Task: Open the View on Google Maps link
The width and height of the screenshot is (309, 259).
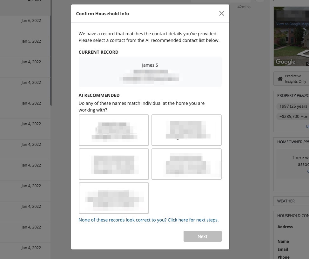Action: pos(292,24)
